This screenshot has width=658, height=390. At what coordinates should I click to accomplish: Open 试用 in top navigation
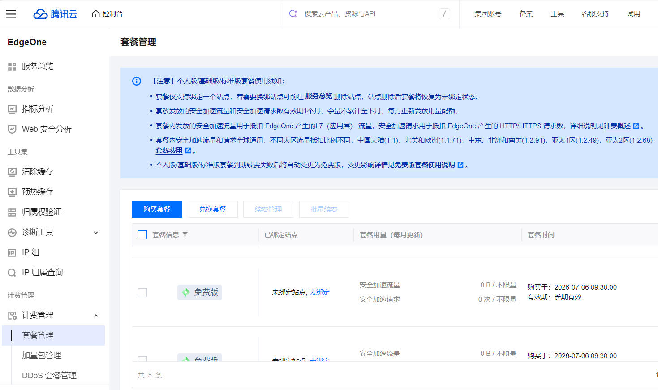pos(633,14)
